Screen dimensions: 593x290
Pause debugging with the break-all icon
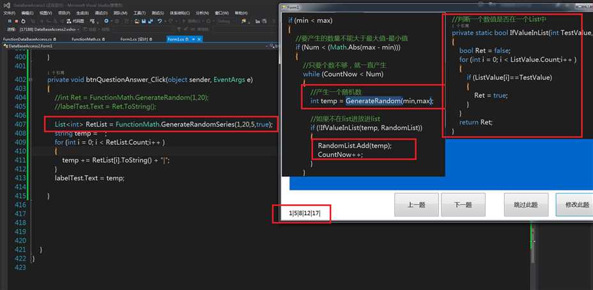(10, 21)
